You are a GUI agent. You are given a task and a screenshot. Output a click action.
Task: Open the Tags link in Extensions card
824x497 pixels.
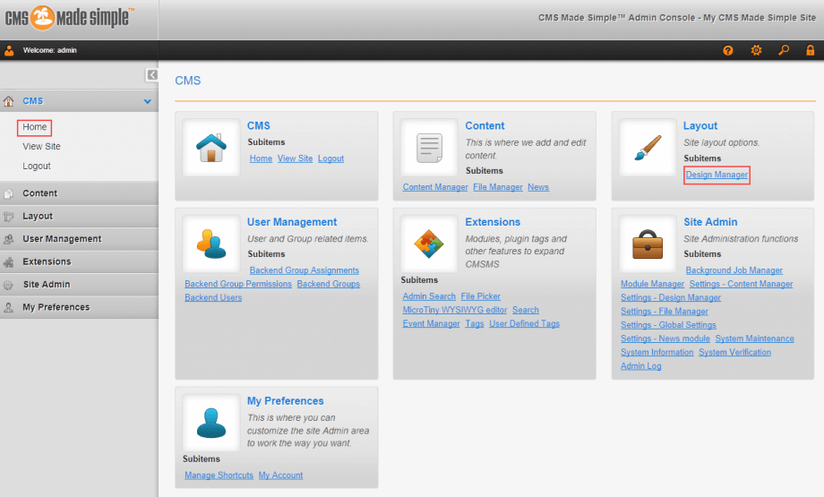[475, 324]
